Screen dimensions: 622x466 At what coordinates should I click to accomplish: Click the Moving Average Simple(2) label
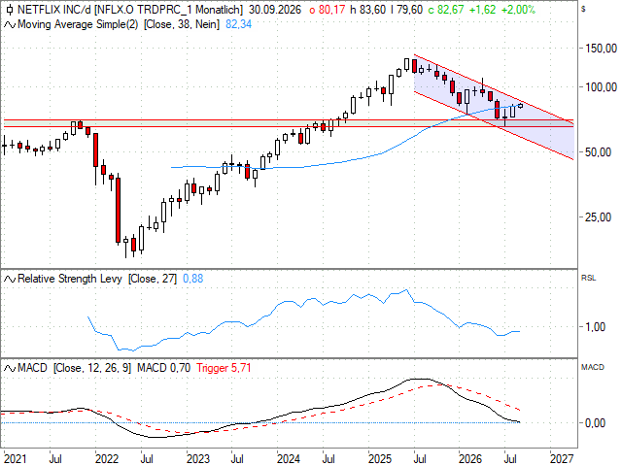78,24
